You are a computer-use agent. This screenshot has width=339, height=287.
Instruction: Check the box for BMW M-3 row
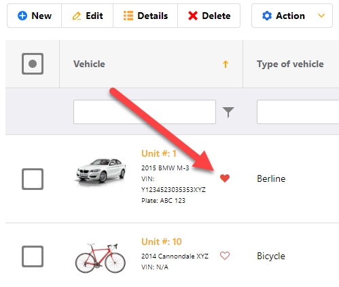coord(33,179)
